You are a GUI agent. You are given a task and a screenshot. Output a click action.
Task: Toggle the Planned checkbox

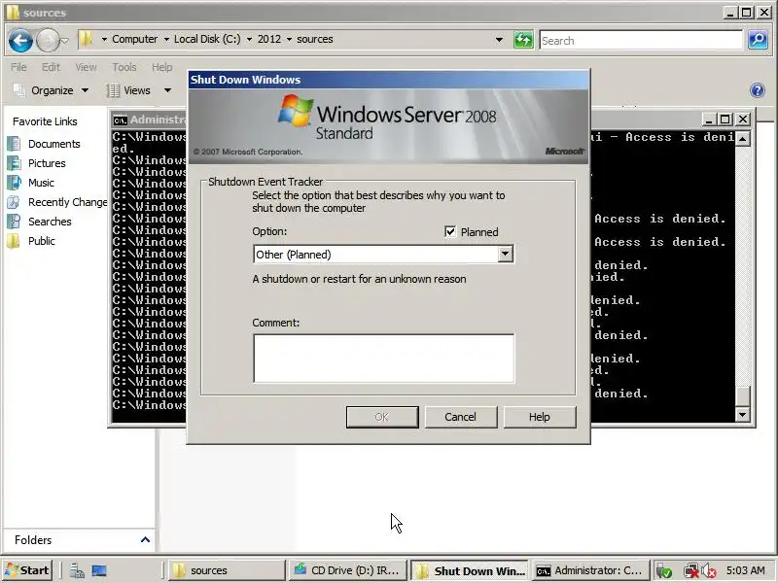450,231
